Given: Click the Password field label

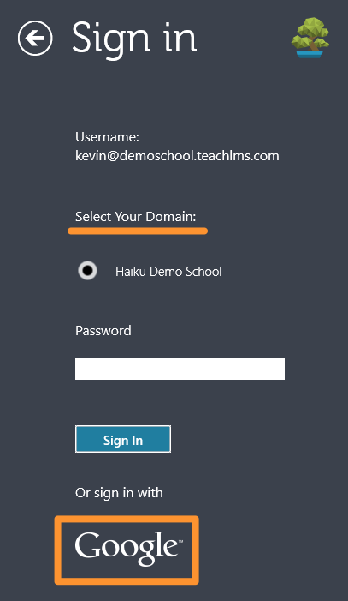Looking at the screenshot, I should (103, 330).
